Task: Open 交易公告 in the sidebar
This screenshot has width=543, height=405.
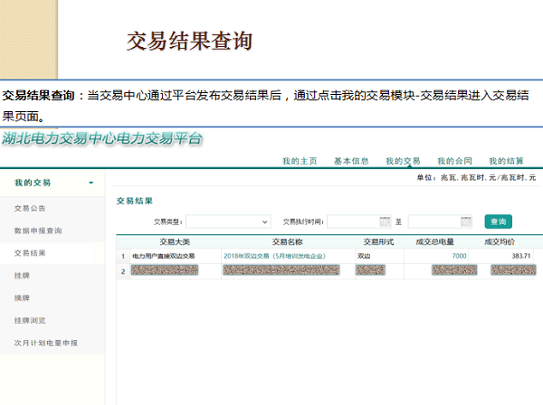Action: click(30, 208)
